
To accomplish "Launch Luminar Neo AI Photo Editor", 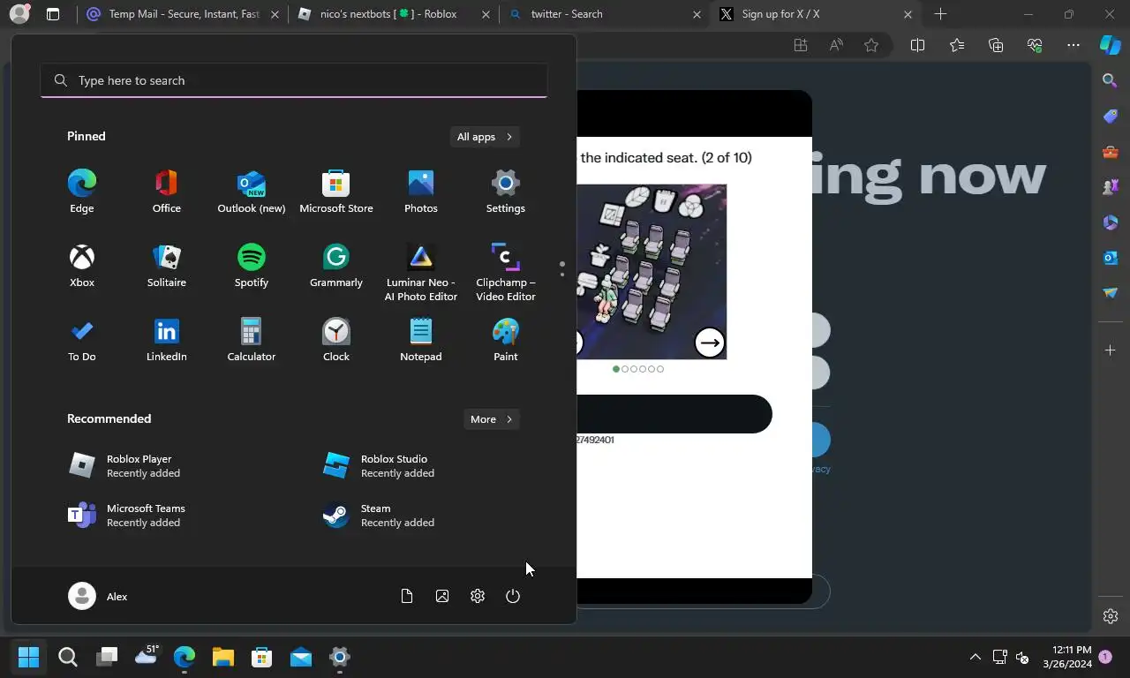I will click(x=421, y=272).
